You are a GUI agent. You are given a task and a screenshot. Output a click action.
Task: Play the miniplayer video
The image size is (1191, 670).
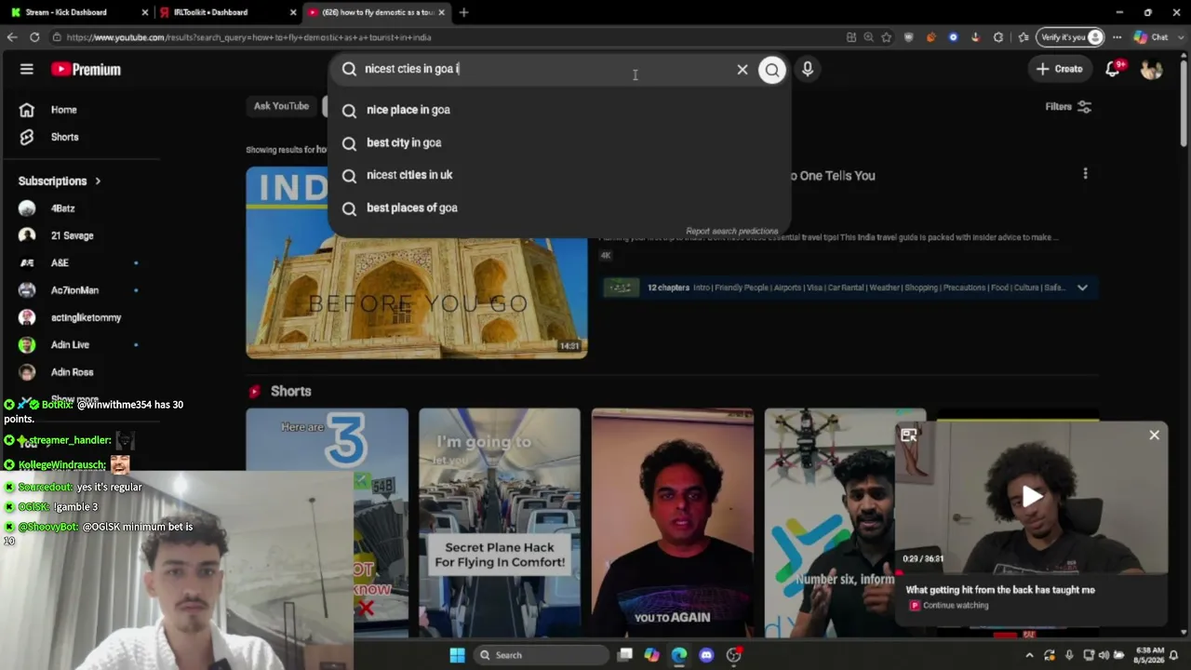tap(1032, 497)
